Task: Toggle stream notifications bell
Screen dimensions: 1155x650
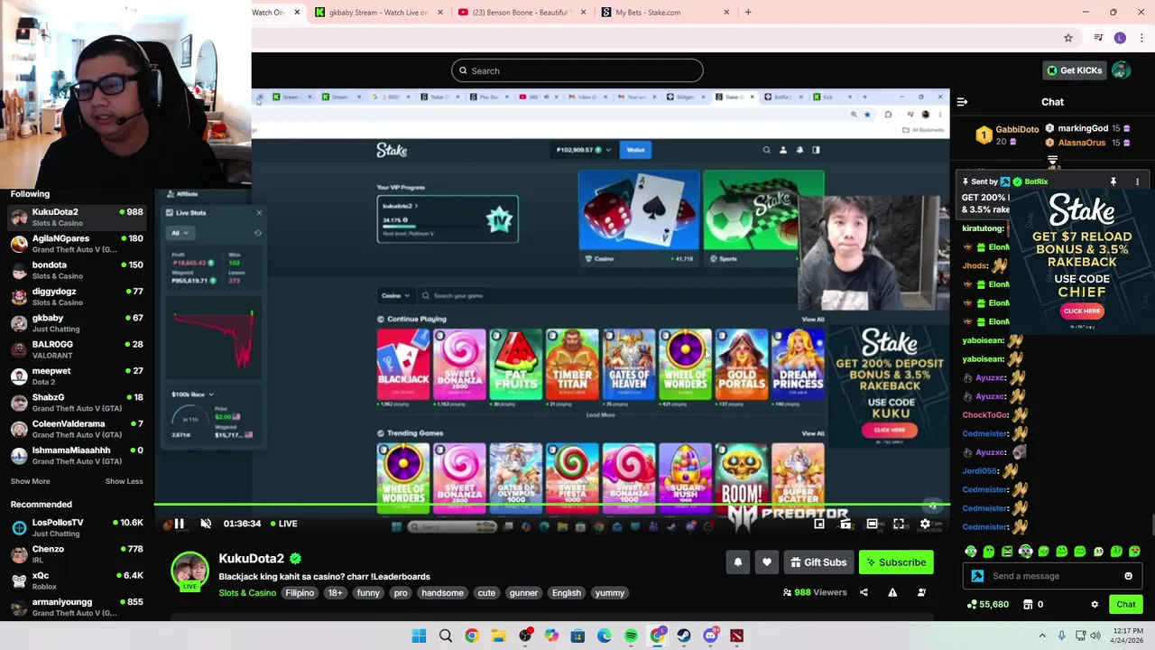Action: point(737,562)
